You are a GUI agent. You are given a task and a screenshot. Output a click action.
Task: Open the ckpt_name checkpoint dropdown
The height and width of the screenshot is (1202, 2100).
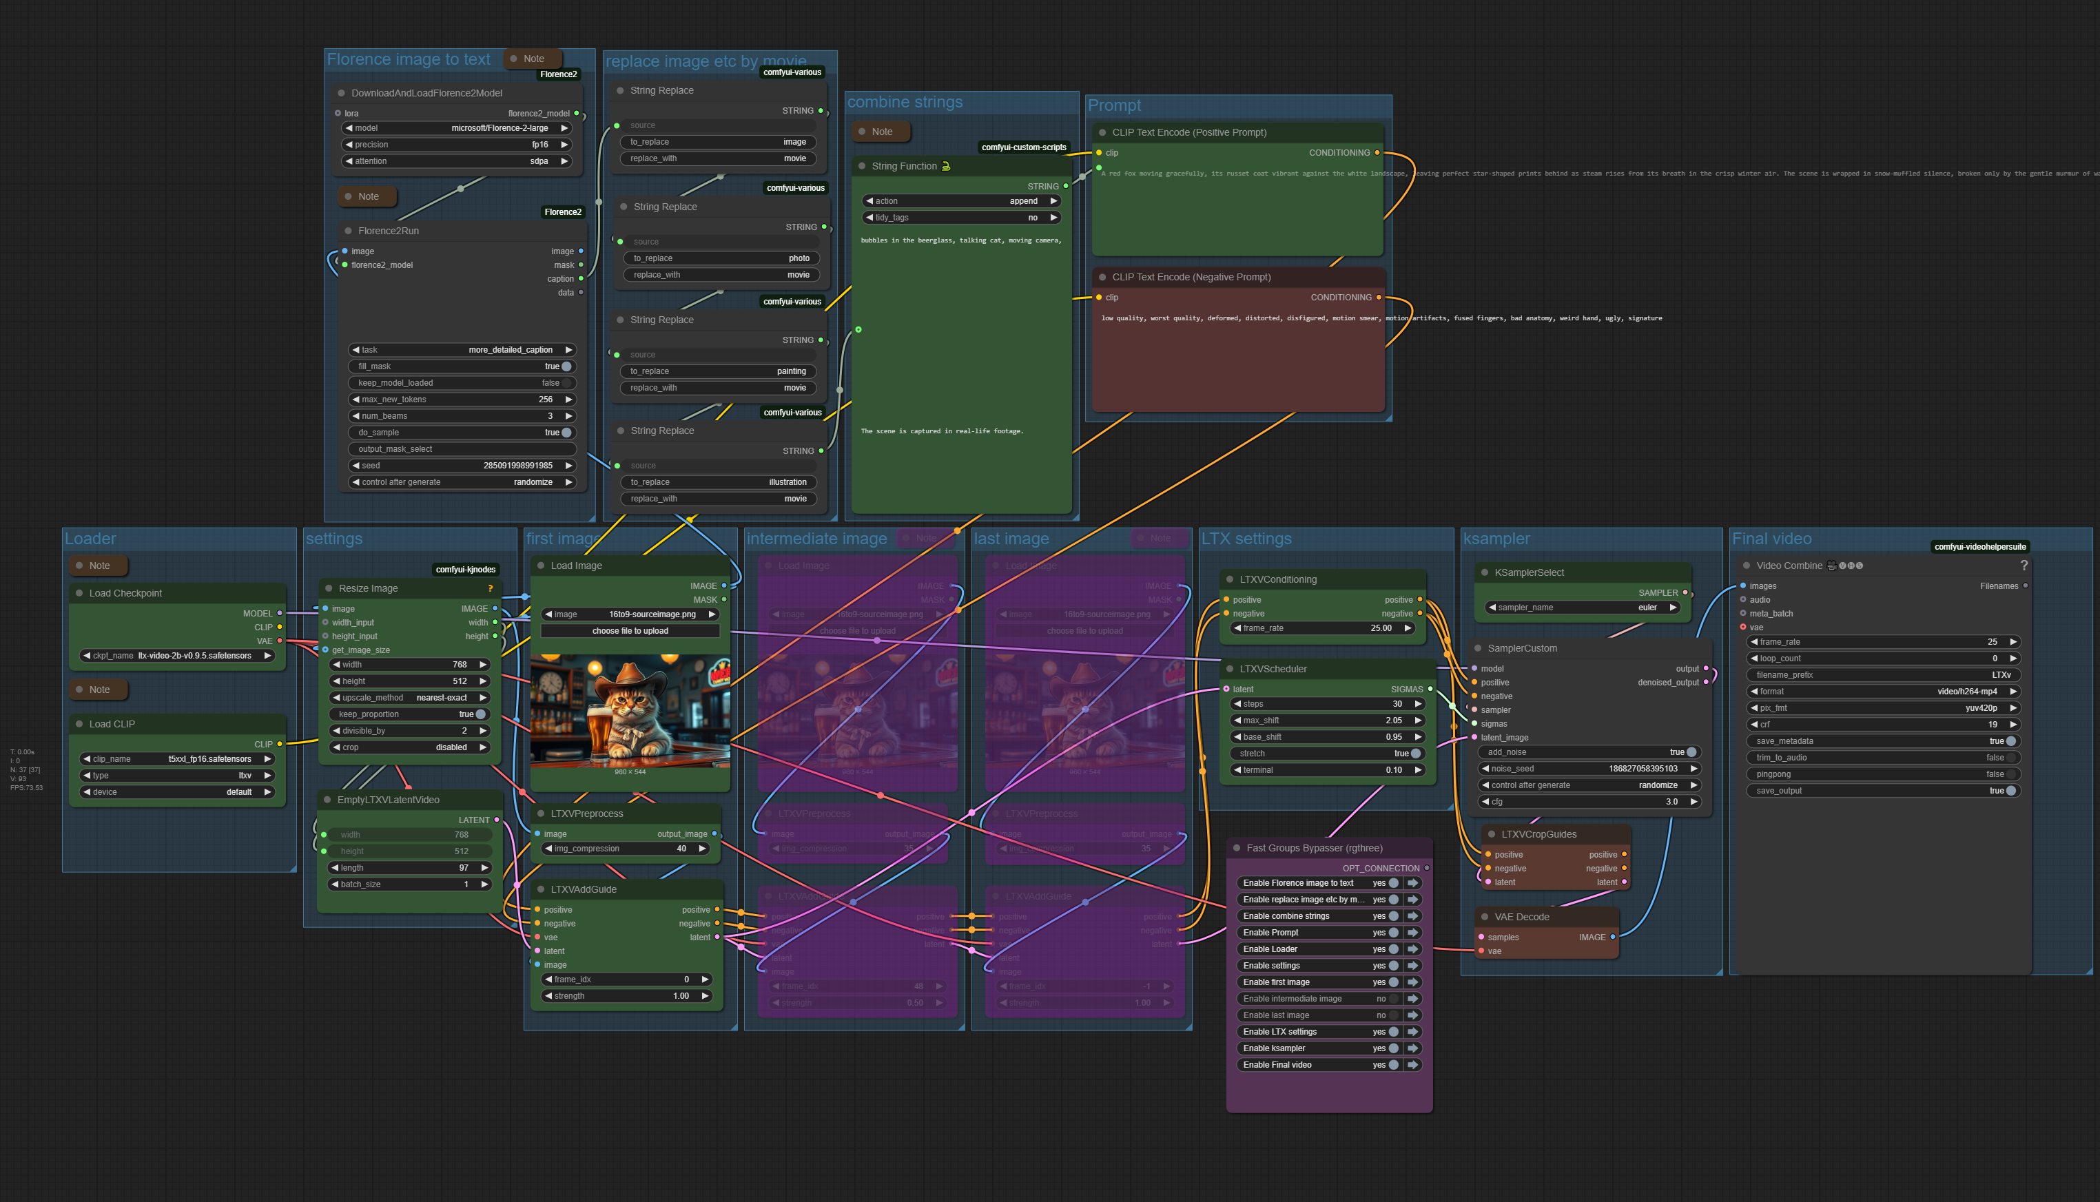(176, 656)
